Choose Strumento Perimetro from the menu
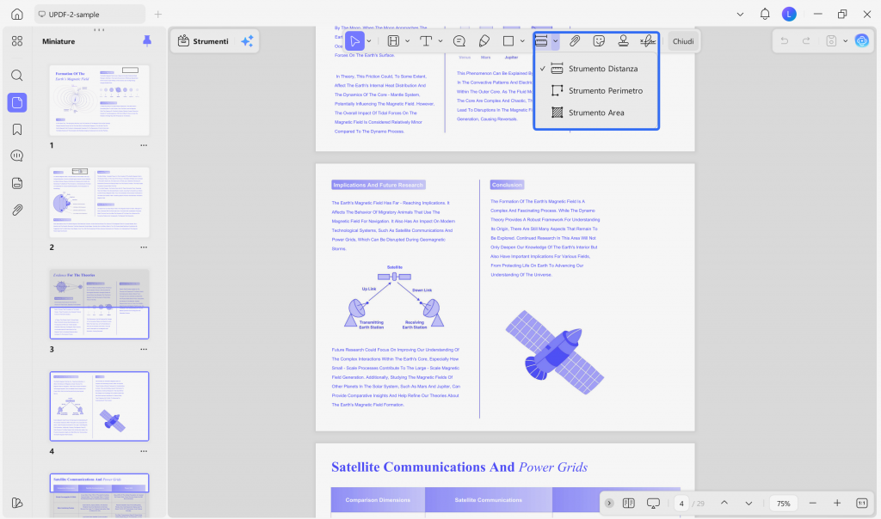 point(596,90)
